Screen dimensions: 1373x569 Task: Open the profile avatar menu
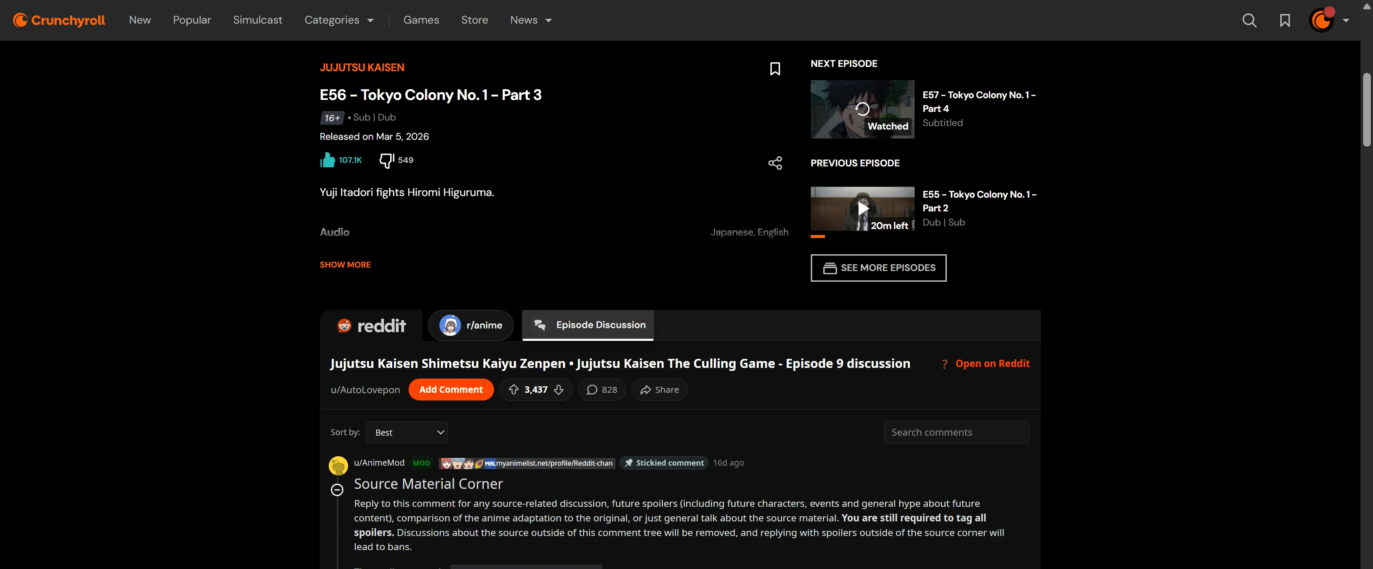[1322, 20]
